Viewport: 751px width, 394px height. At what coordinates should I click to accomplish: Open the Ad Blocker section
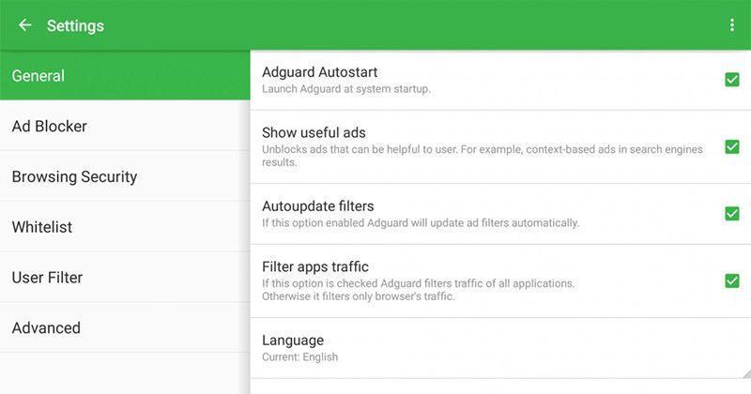[125, 126]
